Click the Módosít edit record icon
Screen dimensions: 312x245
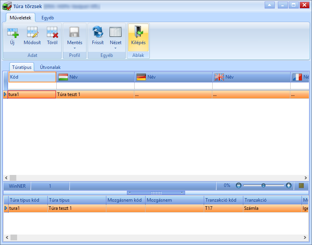pos(32,33)
